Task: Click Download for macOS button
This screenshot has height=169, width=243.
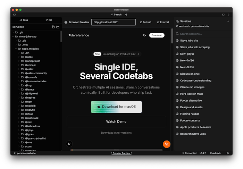Action: [x=116, y=107]
